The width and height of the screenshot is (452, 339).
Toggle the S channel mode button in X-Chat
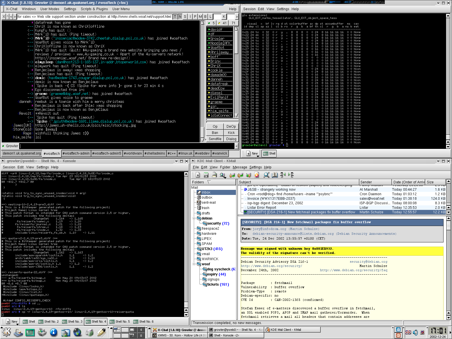185,17
